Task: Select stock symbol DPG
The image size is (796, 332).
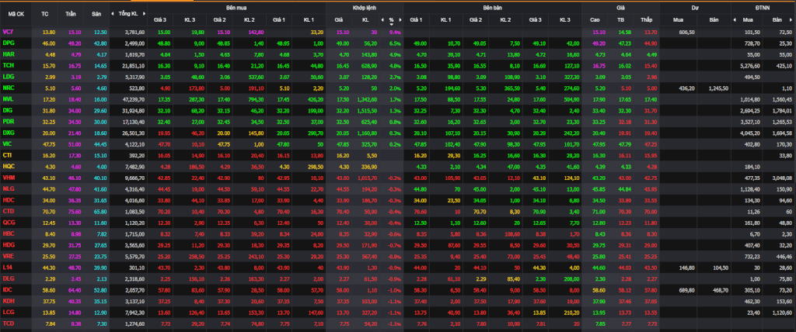Action: [8, 43]
